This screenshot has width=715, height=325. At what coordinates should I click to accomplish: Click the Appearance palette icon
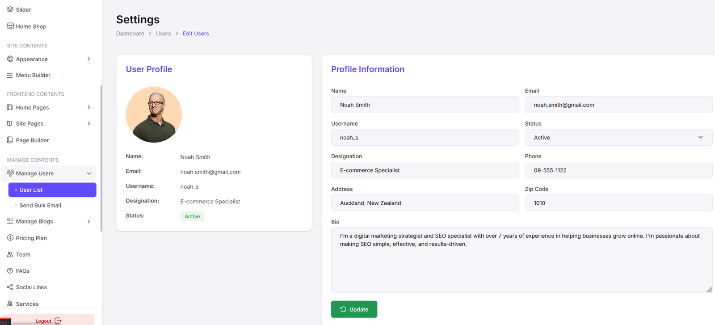10,59
